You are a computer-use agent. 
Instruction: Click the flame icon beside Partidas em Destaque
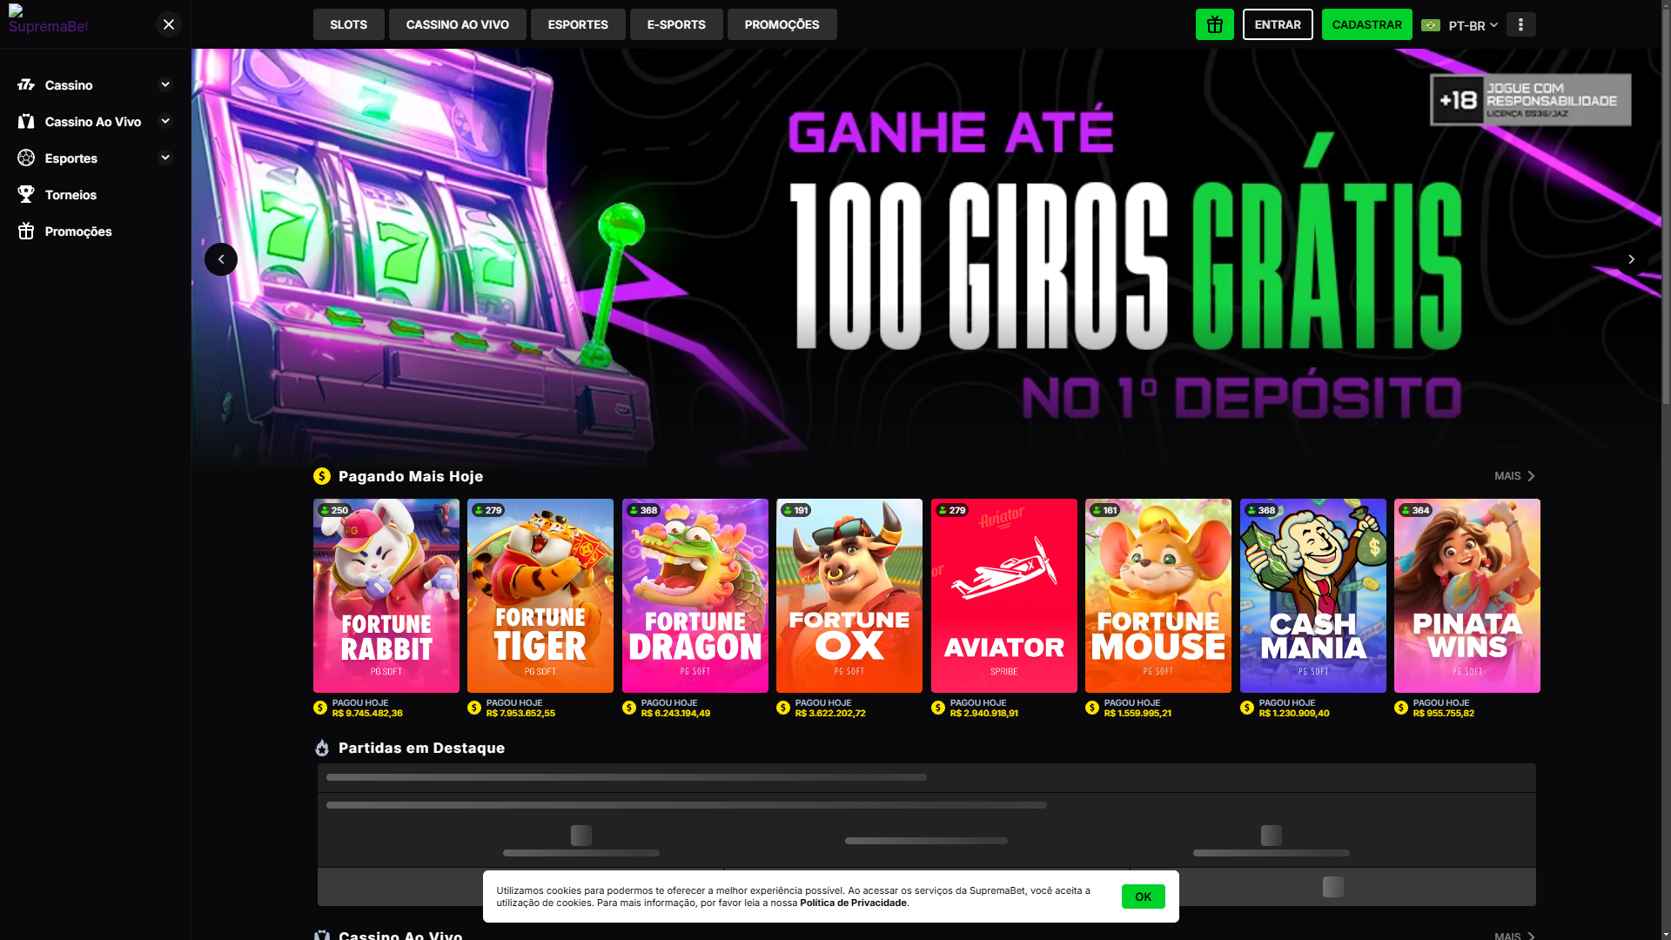tap(322, 748)
